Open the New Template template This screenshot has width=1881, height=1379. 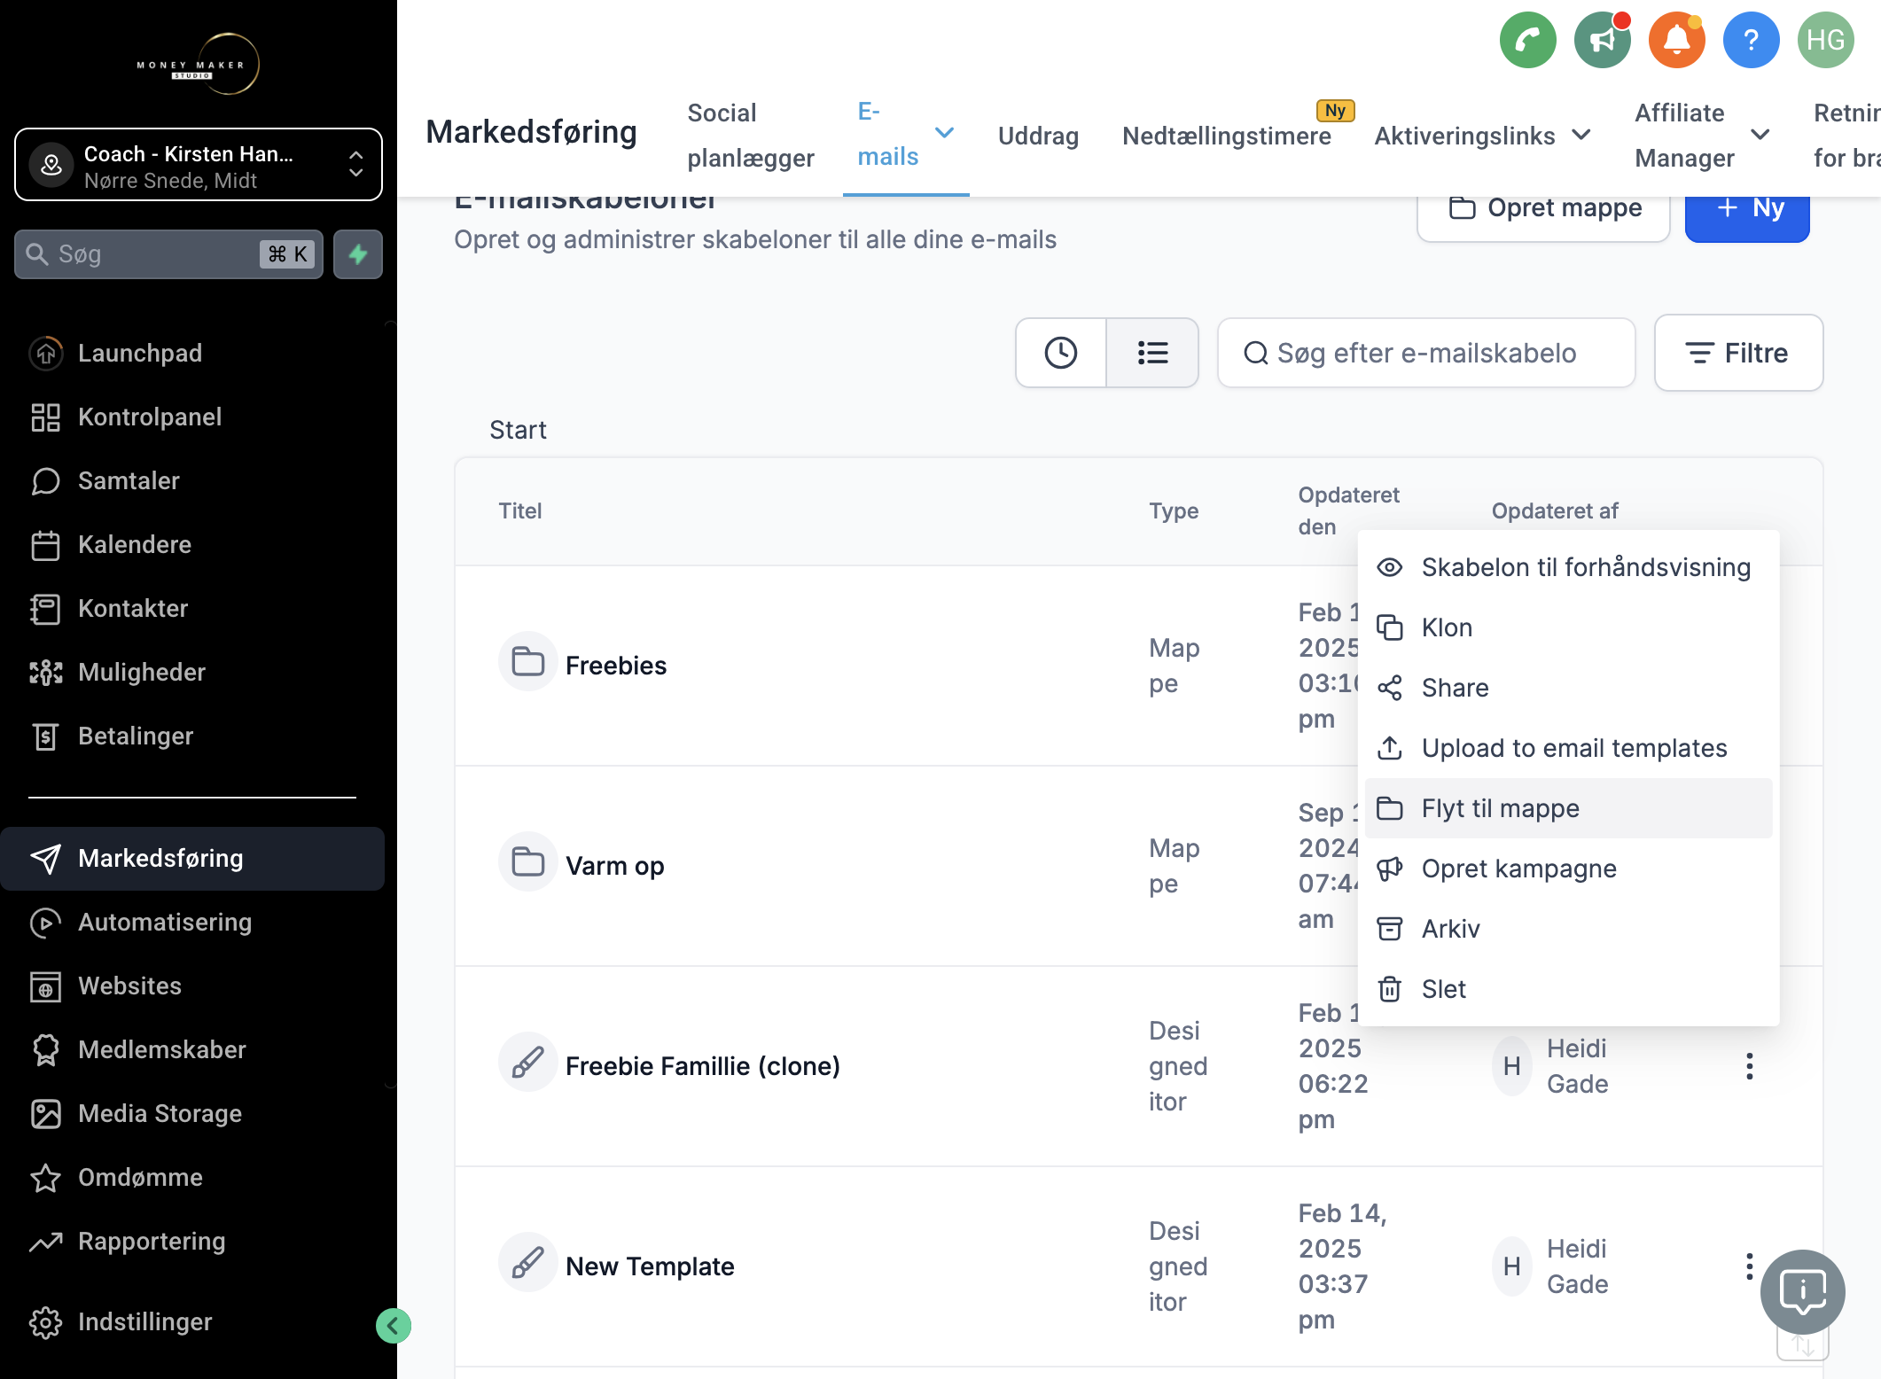650,1266
